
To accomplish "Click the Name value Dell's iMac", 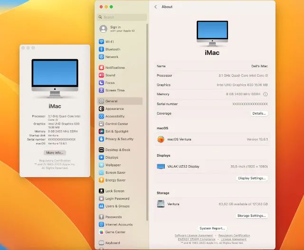I will [x=259, y=66].
